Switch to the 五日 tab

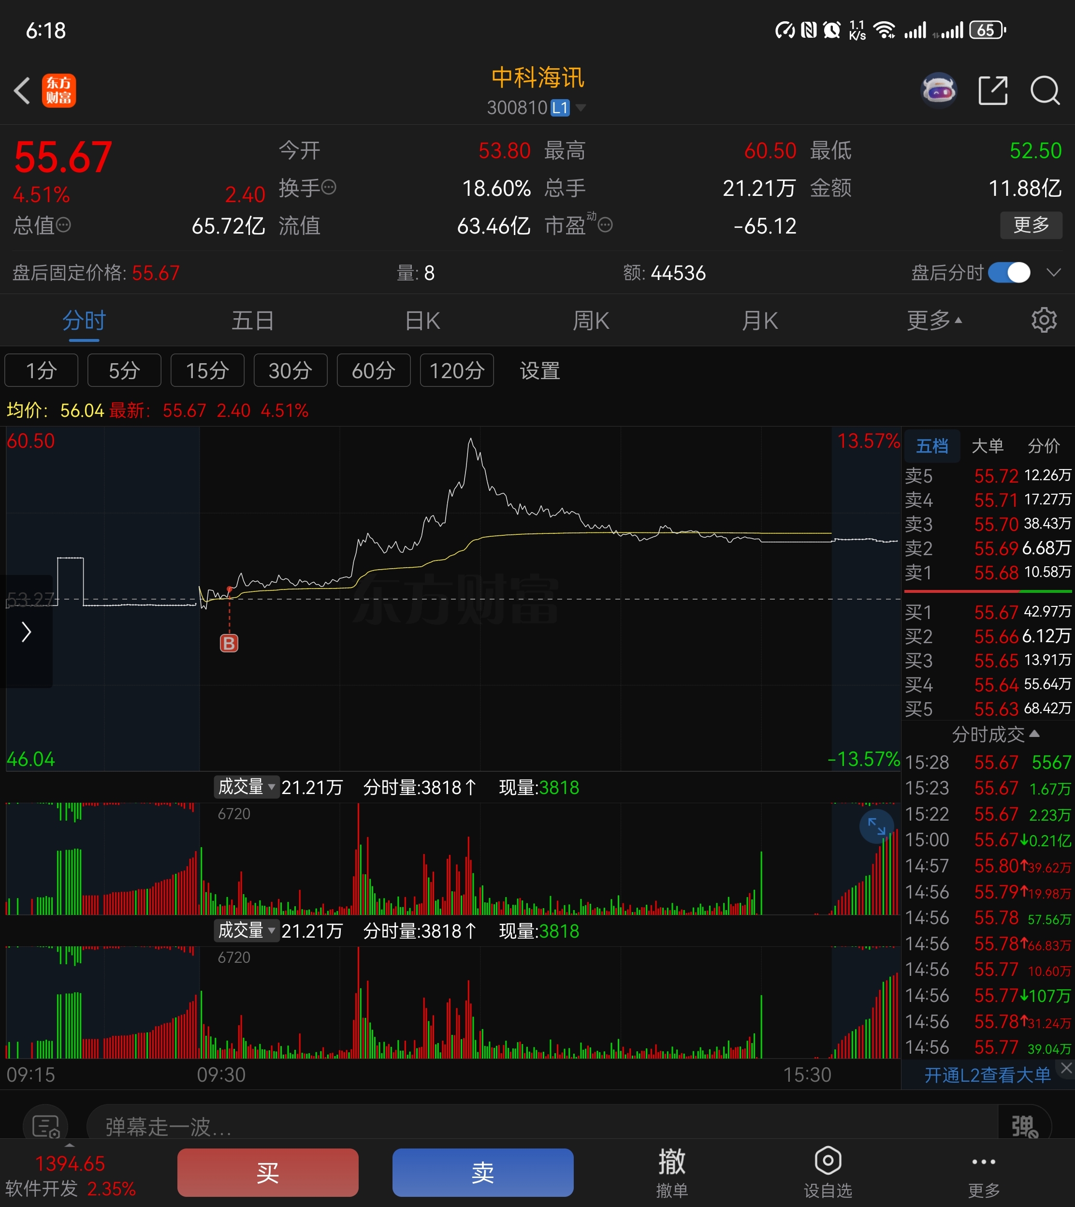tap(253, 321)
